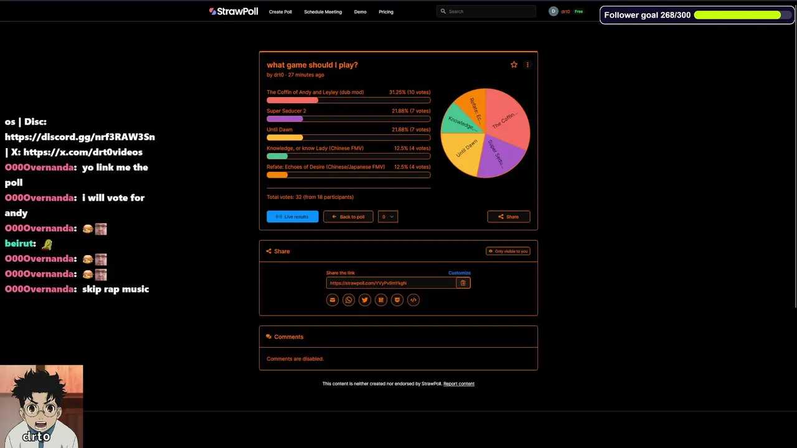797x448 pixels.
Task: Share the poll via email icon
Action: (332, 300)
